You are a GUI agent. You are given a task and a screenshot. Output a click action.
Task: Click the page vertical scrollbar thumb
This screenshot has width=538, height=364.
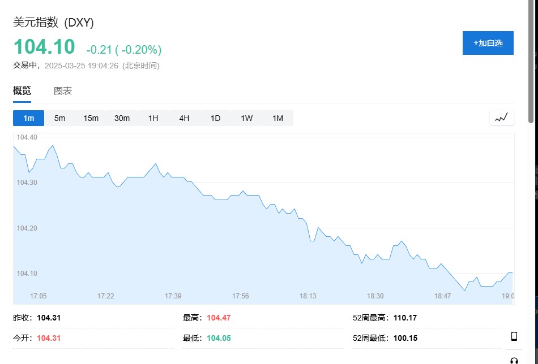(531, 62)
